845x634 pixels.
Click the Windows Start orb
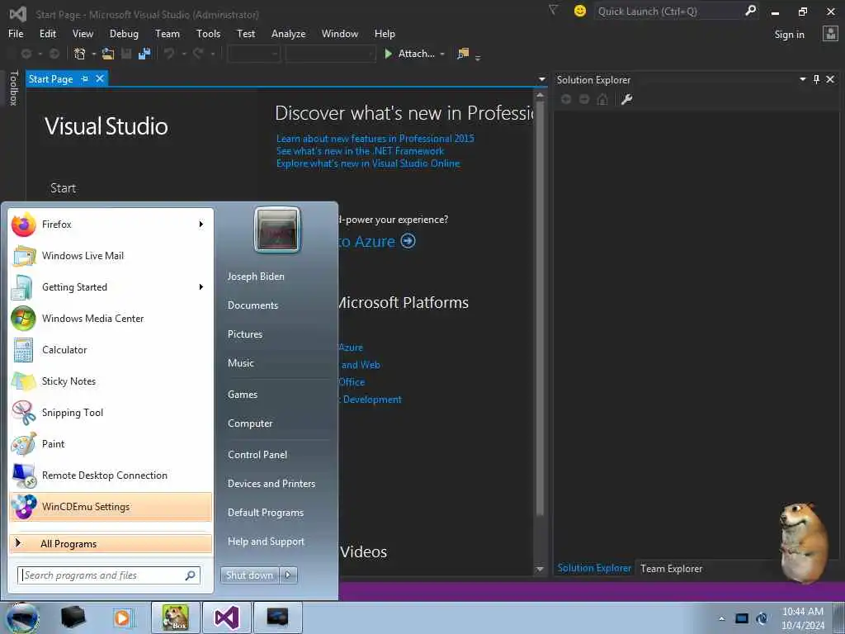pyautogui.click(x=22, y=617)
